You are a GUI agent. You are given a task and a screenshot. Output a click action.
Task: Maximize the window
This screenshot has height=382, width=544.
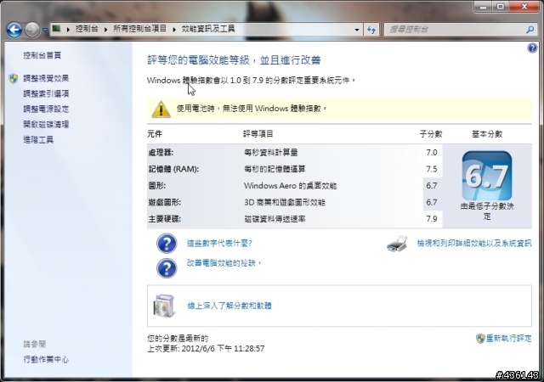tap(501, 6)
